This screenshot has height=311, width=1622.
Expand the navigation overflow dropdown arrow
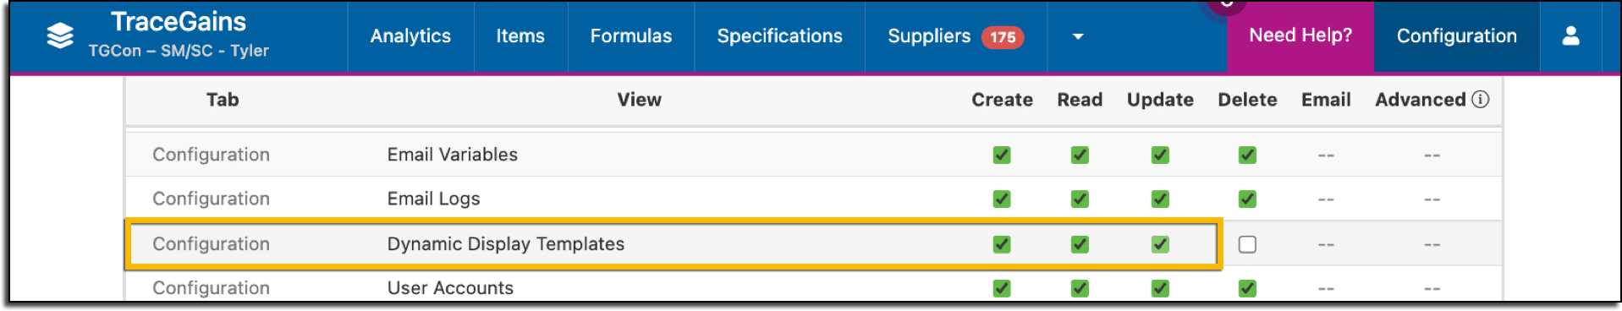(x=1078, y=36)
